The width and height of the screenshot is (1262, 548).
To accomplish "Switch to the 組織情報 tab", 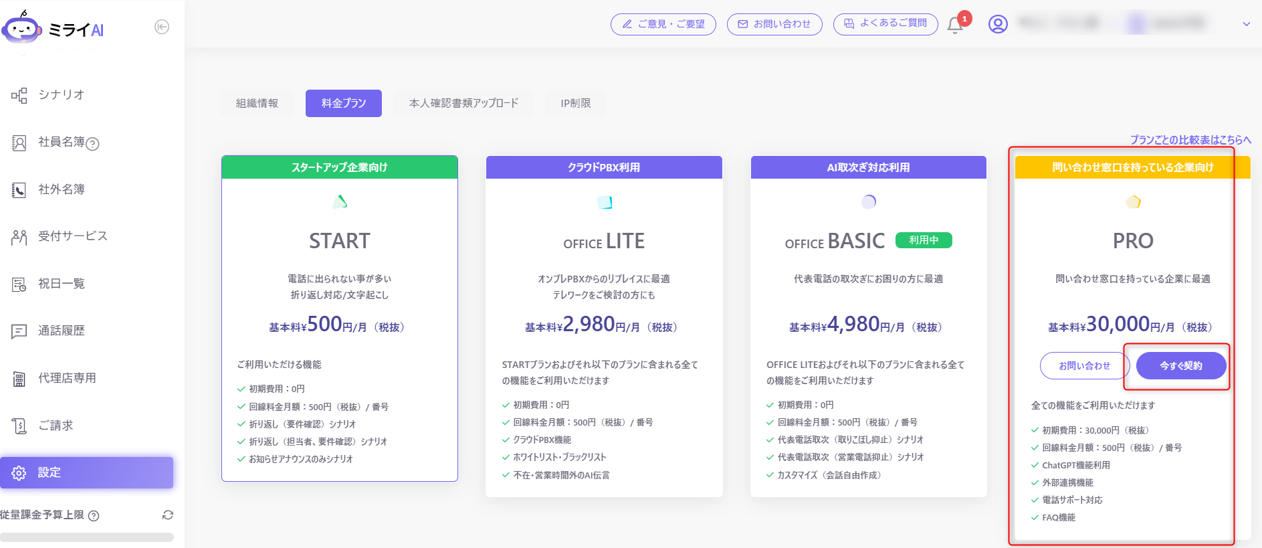I will [x=257, y=104].
